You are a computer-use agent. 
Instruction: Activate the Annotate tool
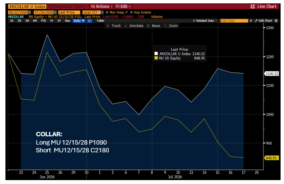click(x=134, y=26)
